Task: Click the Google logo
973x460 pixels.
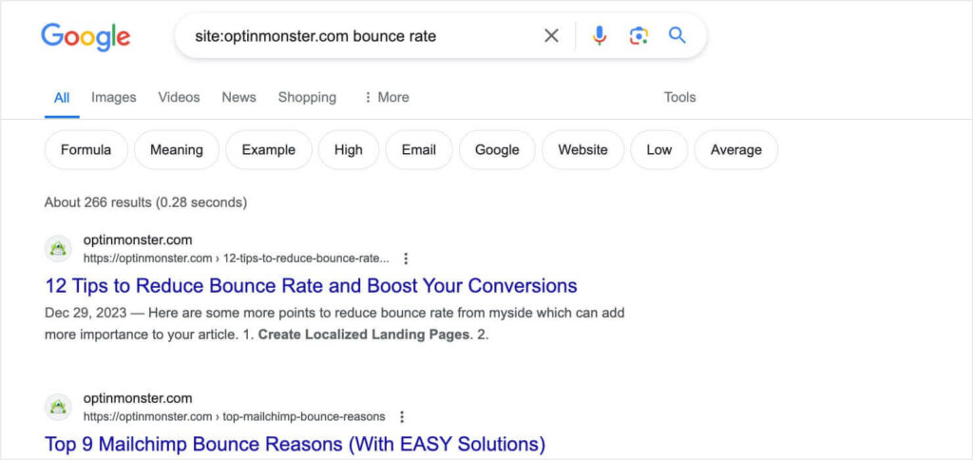Action: click(86, 36)
